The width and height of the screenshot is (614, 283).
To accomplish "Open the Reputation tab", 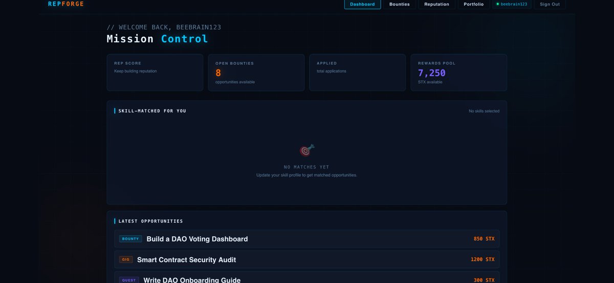I will (x=437, y=4).
